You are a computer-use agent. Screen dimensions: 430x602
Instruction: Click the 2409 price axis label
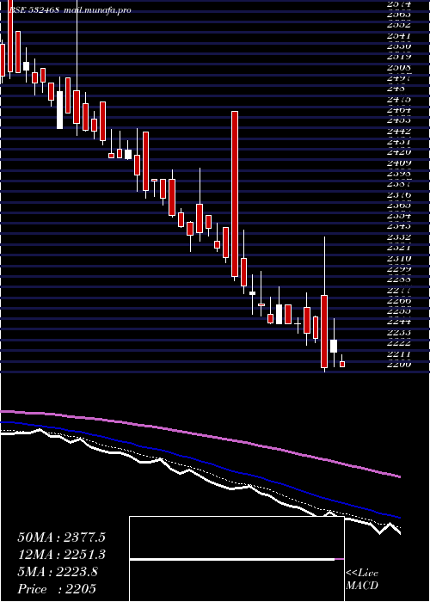coord(399,163)
